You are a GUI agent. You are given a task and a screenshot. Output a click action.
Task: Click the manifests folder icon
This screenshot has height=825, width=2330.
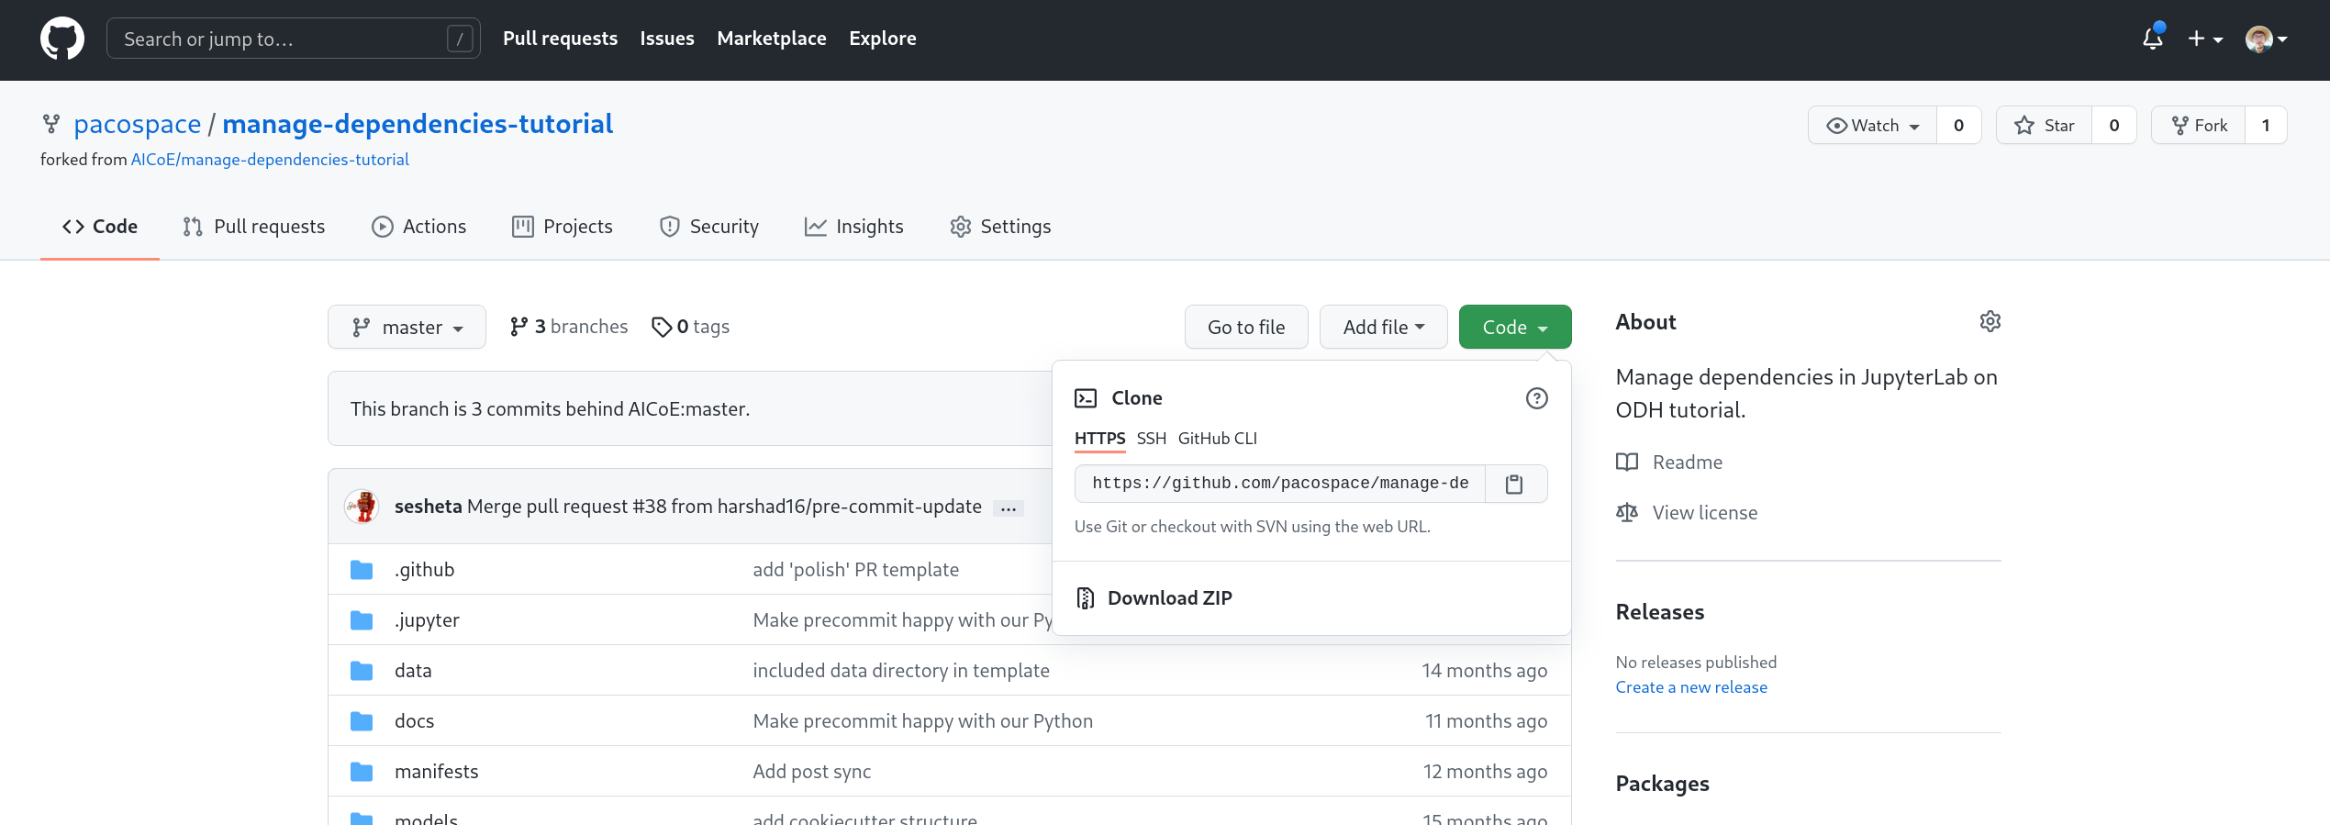coord(362,772)
